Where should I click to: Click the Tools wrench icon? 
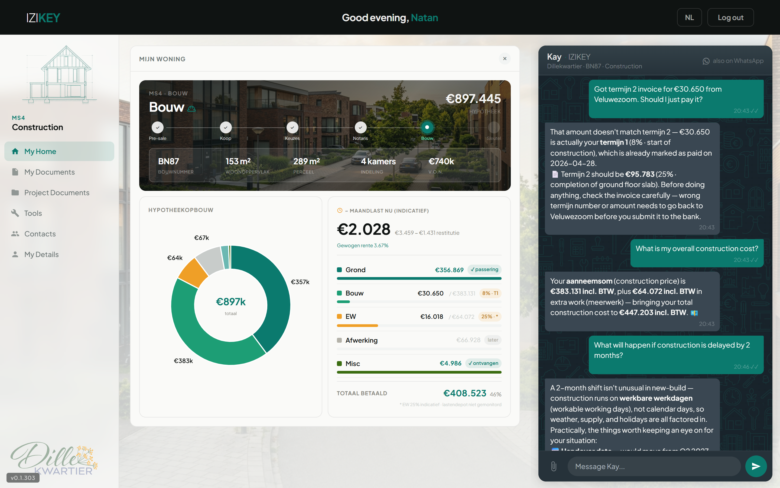pyautogui.click(x=15, y=213)
